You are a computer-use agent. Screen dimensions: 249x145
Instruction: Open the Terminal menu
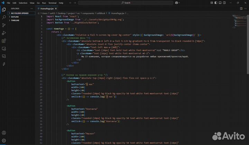[x=53, y=3]
